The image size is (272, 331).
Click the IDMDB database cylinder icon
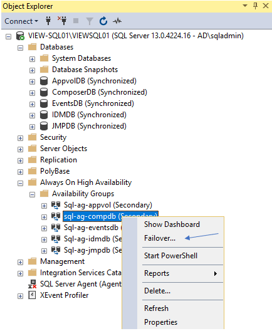(x=44, y=115)
